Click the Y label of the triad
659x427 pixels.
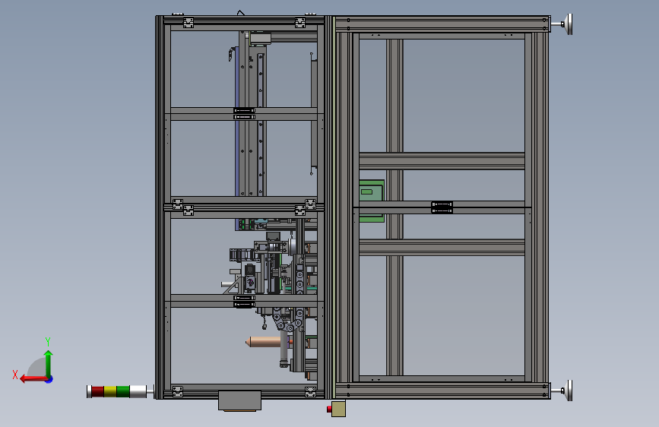(x=48, y=341)
